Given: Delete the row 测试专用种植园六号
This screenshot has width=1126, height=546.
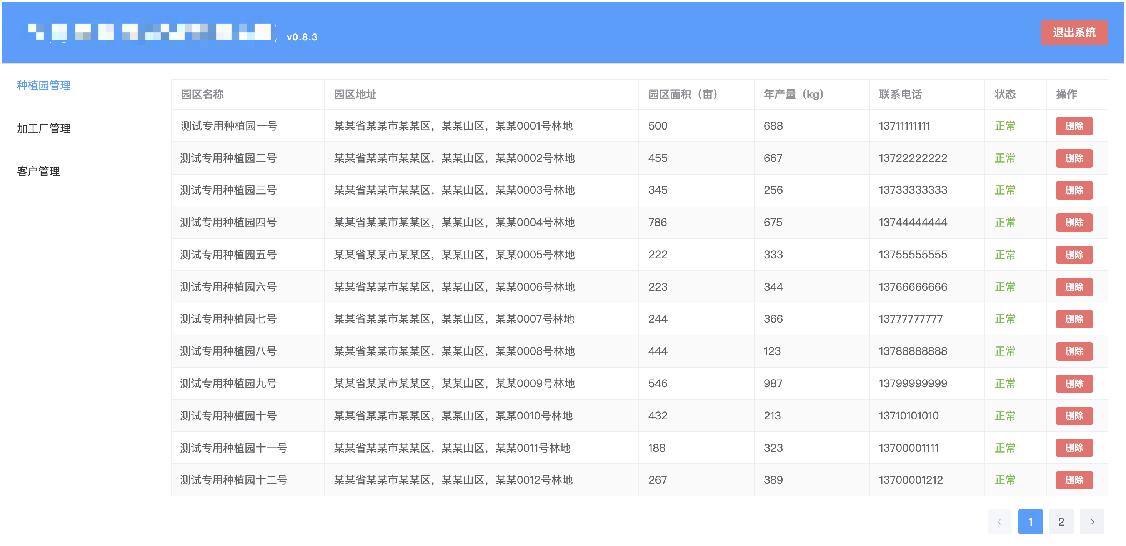Looking at the screenshot, I should coord(1074,287).
